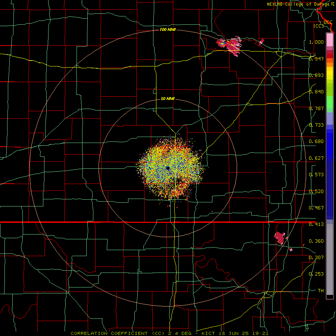Select the 0.413 legend value
Screen dimensions: 336x336
pos(316,224)
